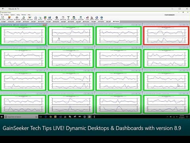
Task: Click the X-Axis toolbar icon
Action: 87,18
